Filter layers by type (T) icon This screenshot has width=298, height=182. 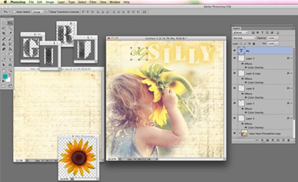click(262, 33)
